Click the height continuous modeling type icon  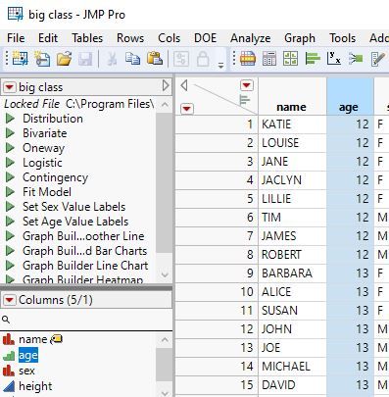point(9,386)
